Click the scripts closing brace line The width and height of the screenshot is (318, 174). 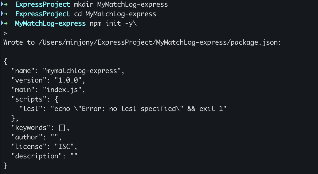point(15,119)
